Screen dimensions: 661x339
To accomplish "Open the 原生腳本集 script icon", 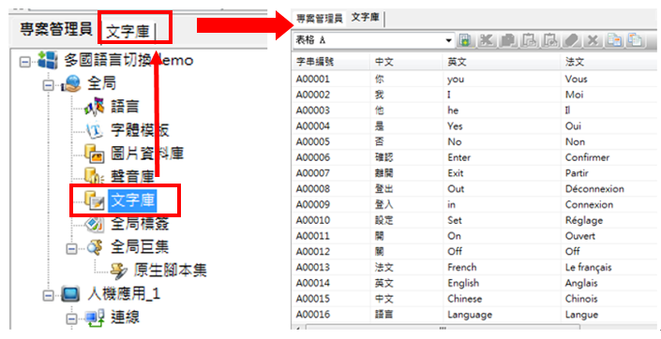I will point(118,271).
